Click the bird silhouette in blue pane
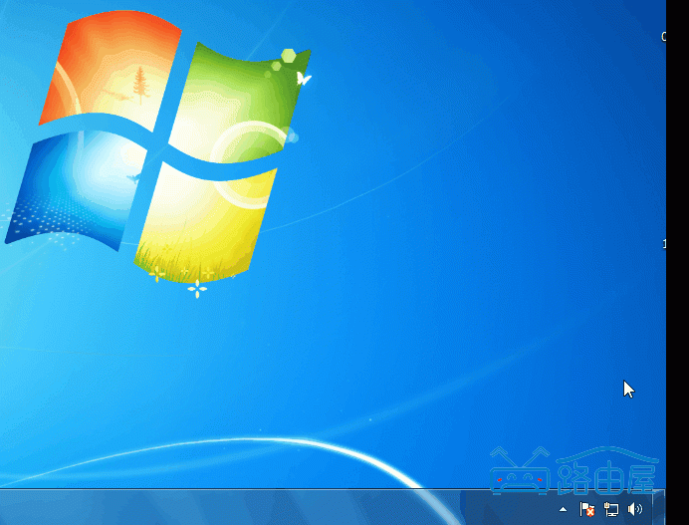689x525 pixels. pyautogui.click(x=132, y=176)
